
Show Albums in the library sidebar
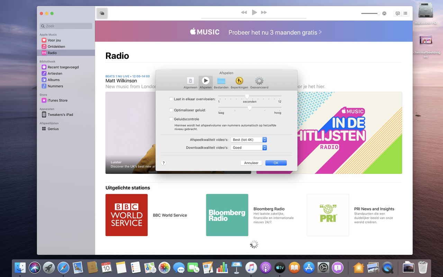(x=66, y=80)
